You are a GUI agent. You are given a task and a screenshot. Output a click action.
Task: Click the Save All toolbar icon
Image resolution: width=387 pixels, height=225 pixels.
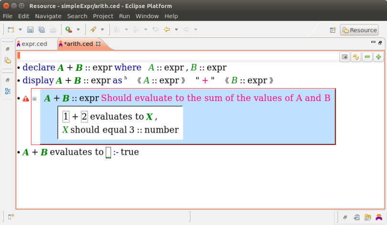41,30
